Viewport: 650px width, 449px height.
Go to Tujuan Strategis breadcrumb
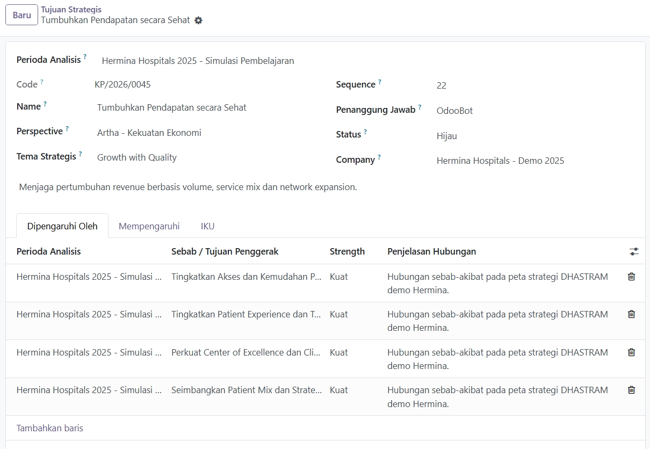[x=71, y=10]
